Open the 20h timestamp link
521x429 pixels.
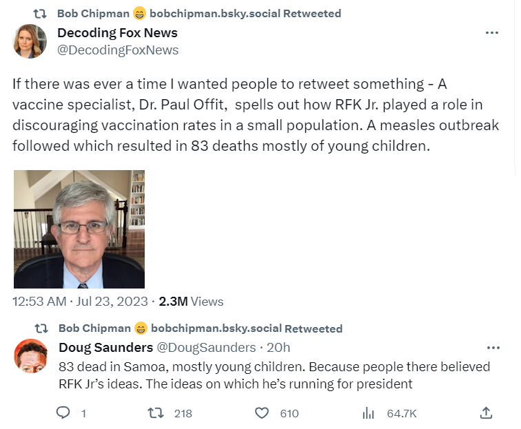coord(278,348)
